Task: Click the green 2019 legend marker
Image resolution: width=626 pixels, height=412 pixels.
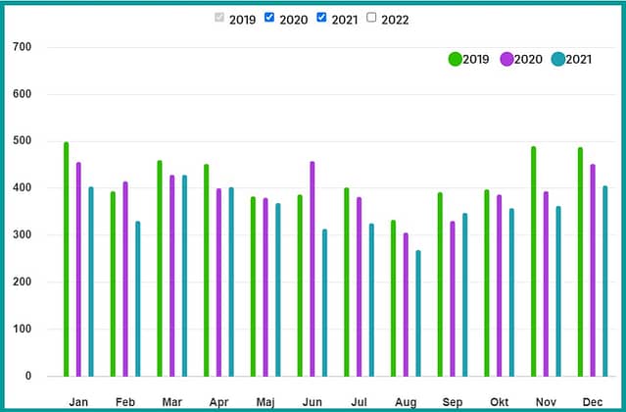Action: pos(456,59)
